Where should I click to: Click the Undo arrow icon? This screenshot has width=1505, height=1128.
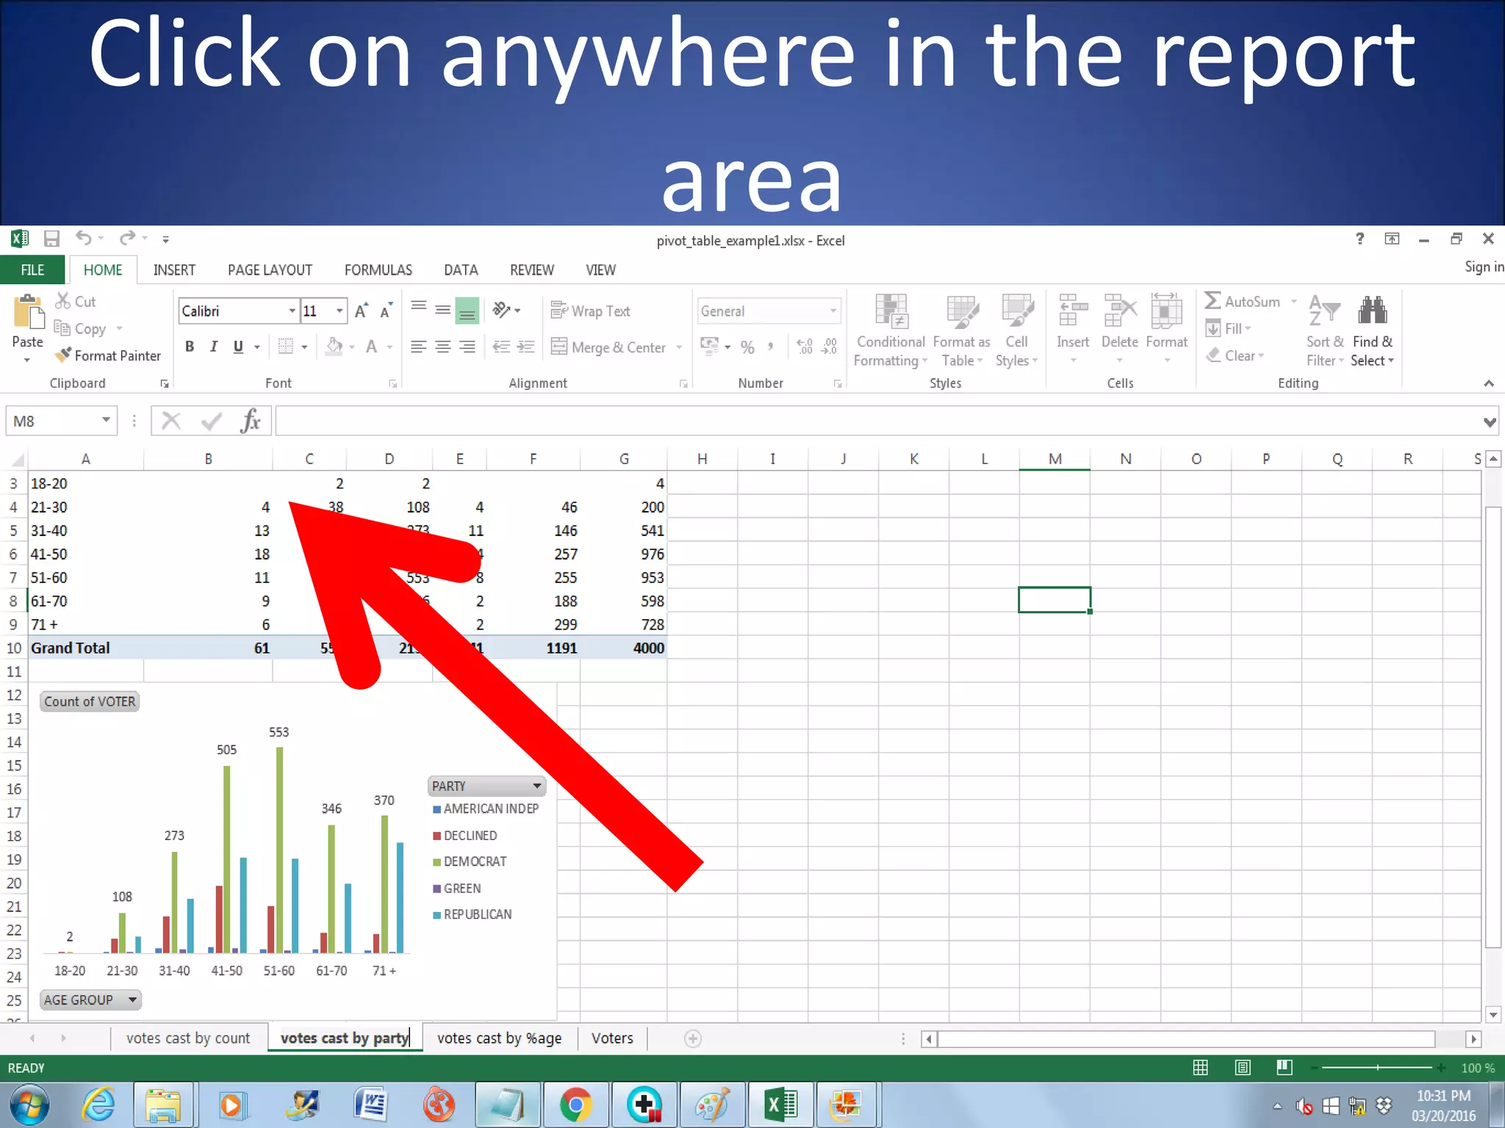pyautogui.click(x=83, y=238)
